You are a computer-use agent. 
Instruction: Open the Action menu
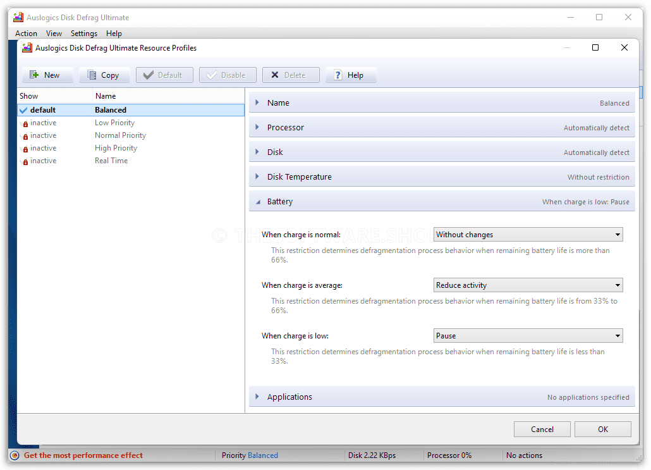[26, 34]
